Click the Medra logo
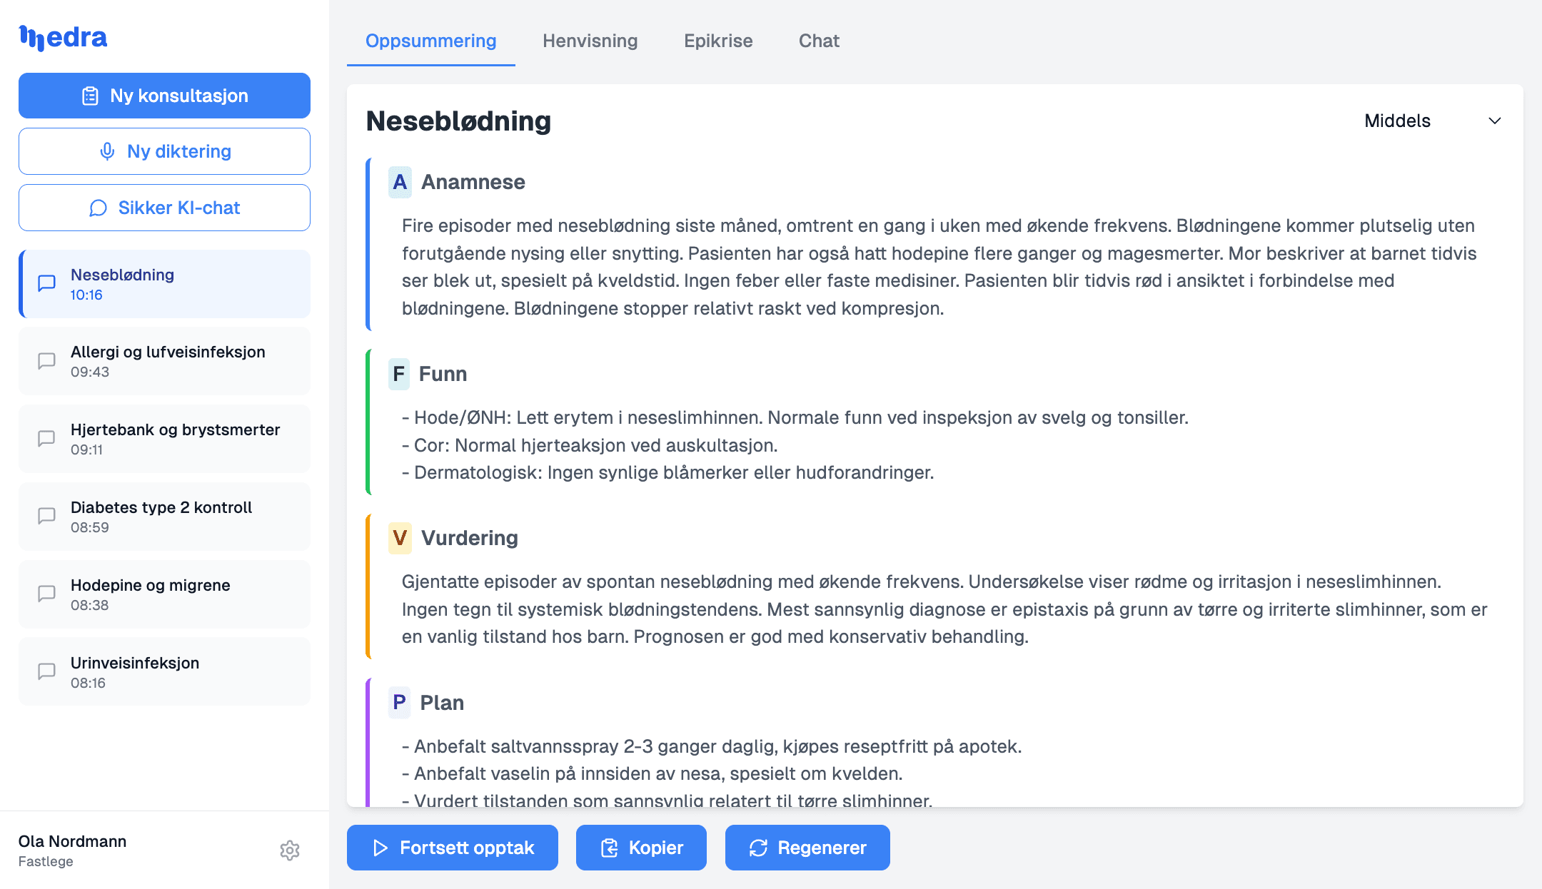This screenshot has width=1542, height=889. click(x=63, y=37)
